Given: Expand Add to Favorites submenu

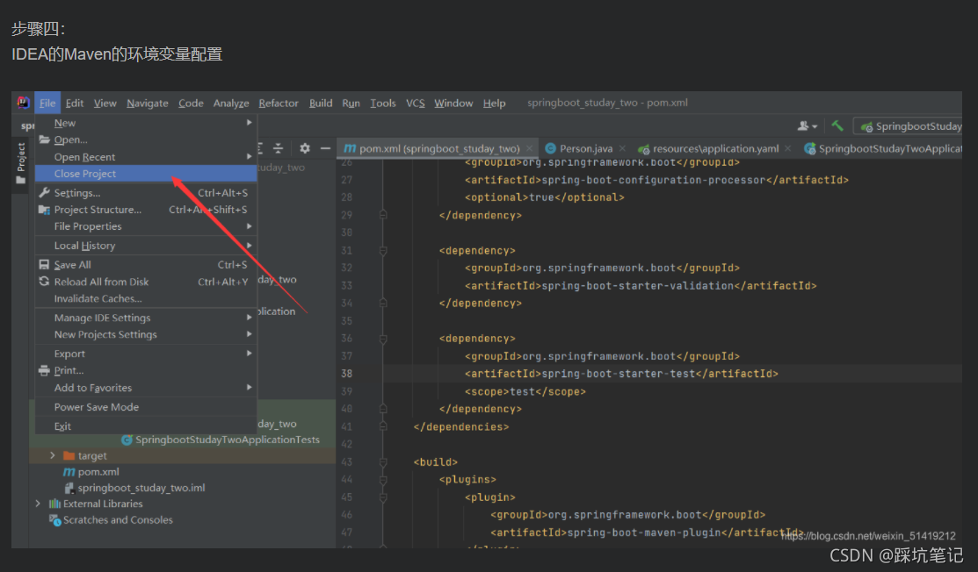Looking at the screenshot, I should (146, 388).
